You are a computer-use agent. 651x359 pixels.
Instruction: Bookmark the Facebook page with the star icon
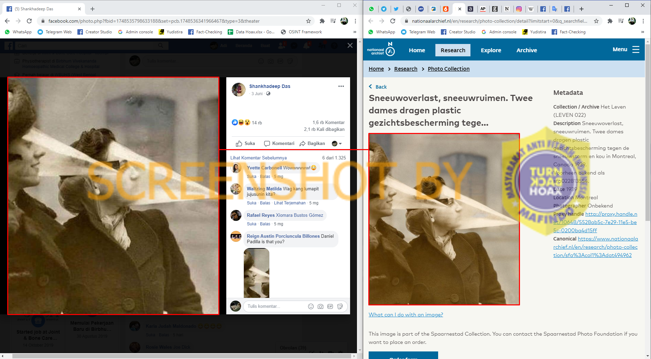308,21
